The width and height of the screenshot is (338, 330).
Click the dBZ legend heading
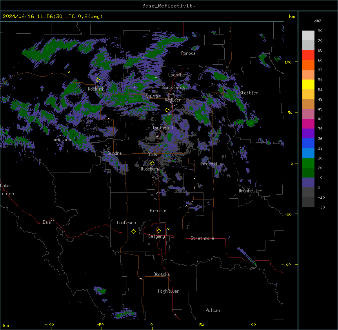coord(318,21)
